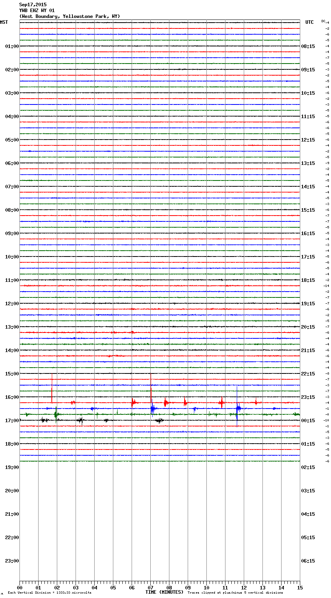Click the 14:00 MST row label
Screen dimensions: 331x598
12,350
